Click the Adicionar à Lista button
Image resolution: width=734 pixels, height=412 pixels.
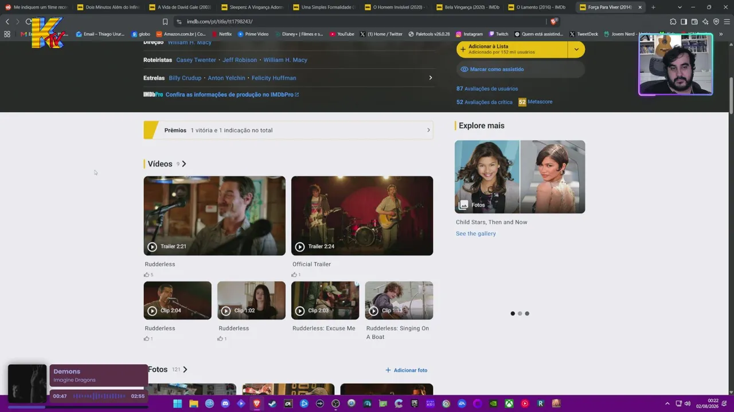(x=512, y=49)
